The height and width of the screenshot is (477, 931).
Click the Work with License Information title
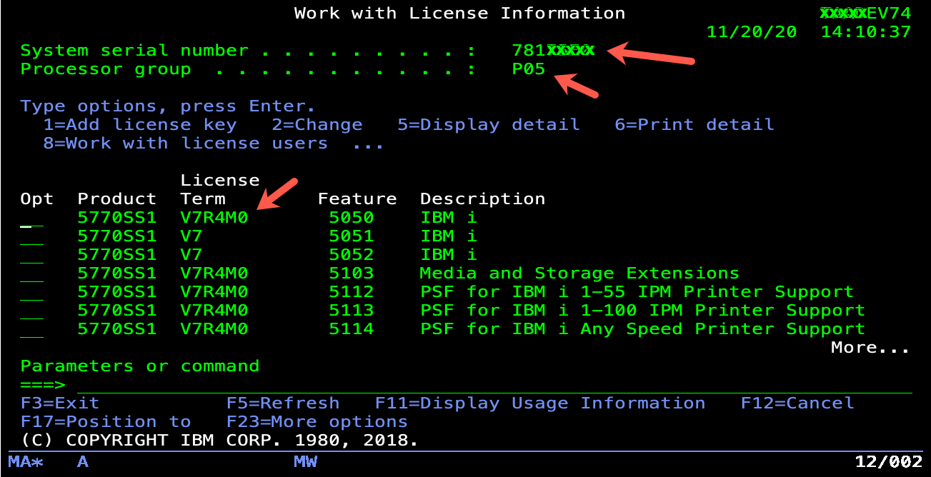coord(460,14)
